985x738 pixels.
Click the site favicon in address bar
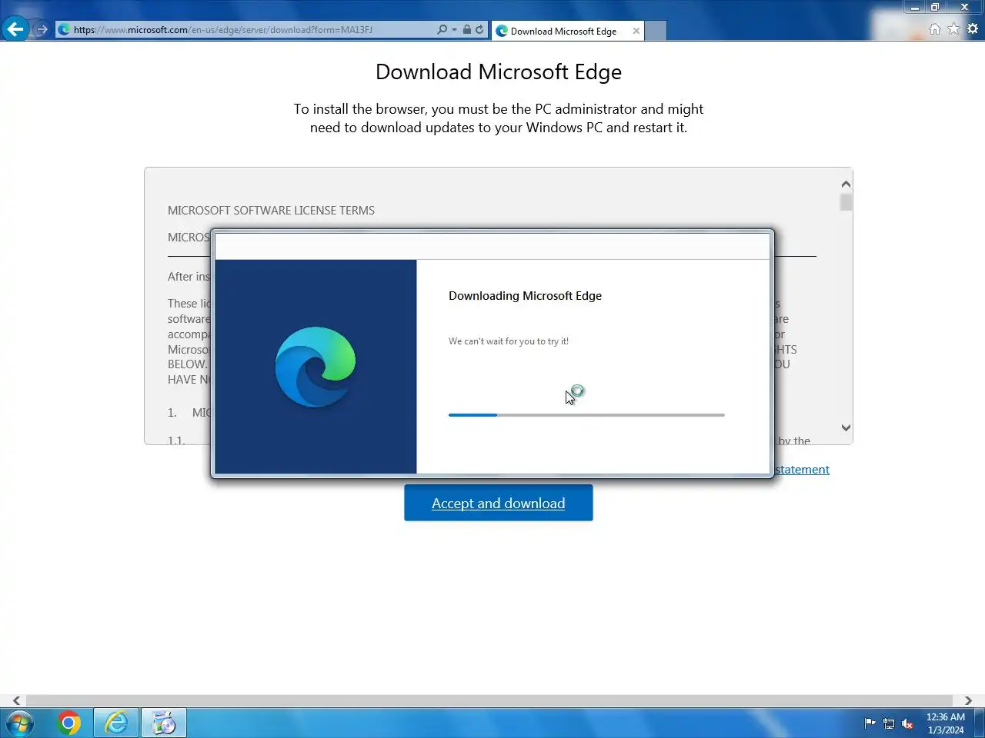coord(65,30)
